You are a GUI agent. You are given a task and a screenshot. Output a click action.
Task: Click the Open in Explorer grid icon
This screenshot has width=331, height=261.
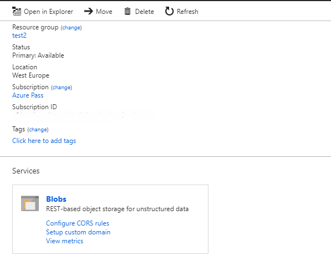[17, 11]
